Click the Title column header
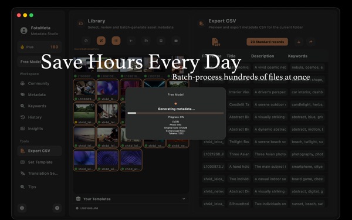The height and width of the screenshot is (220, 352). point(231,56)
